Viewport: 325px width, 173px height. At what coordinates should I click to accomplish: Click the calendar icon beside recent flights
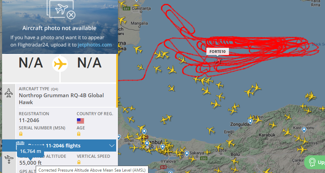[x=20, y=146]
